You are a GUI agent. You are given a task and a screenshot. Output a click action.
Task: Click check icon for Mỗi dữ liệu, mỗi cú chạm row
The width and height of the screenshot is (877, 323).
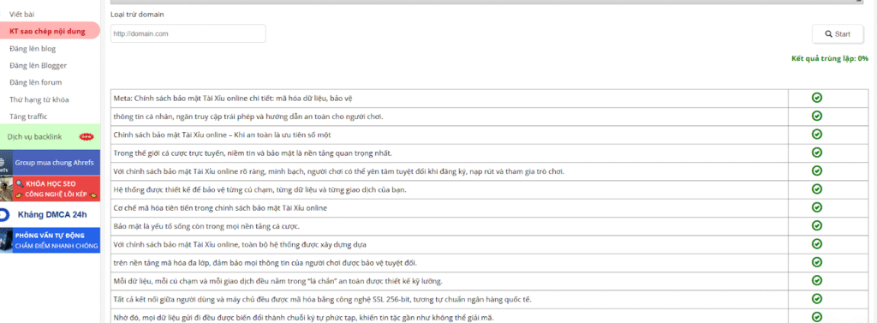[816, 280]
